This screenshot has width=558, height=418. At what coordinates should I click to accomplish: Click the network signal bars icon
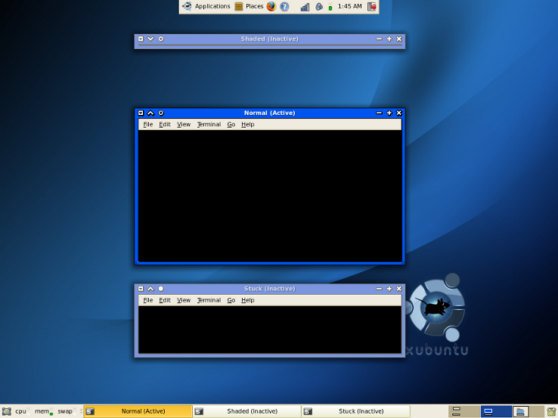point(305,6)
